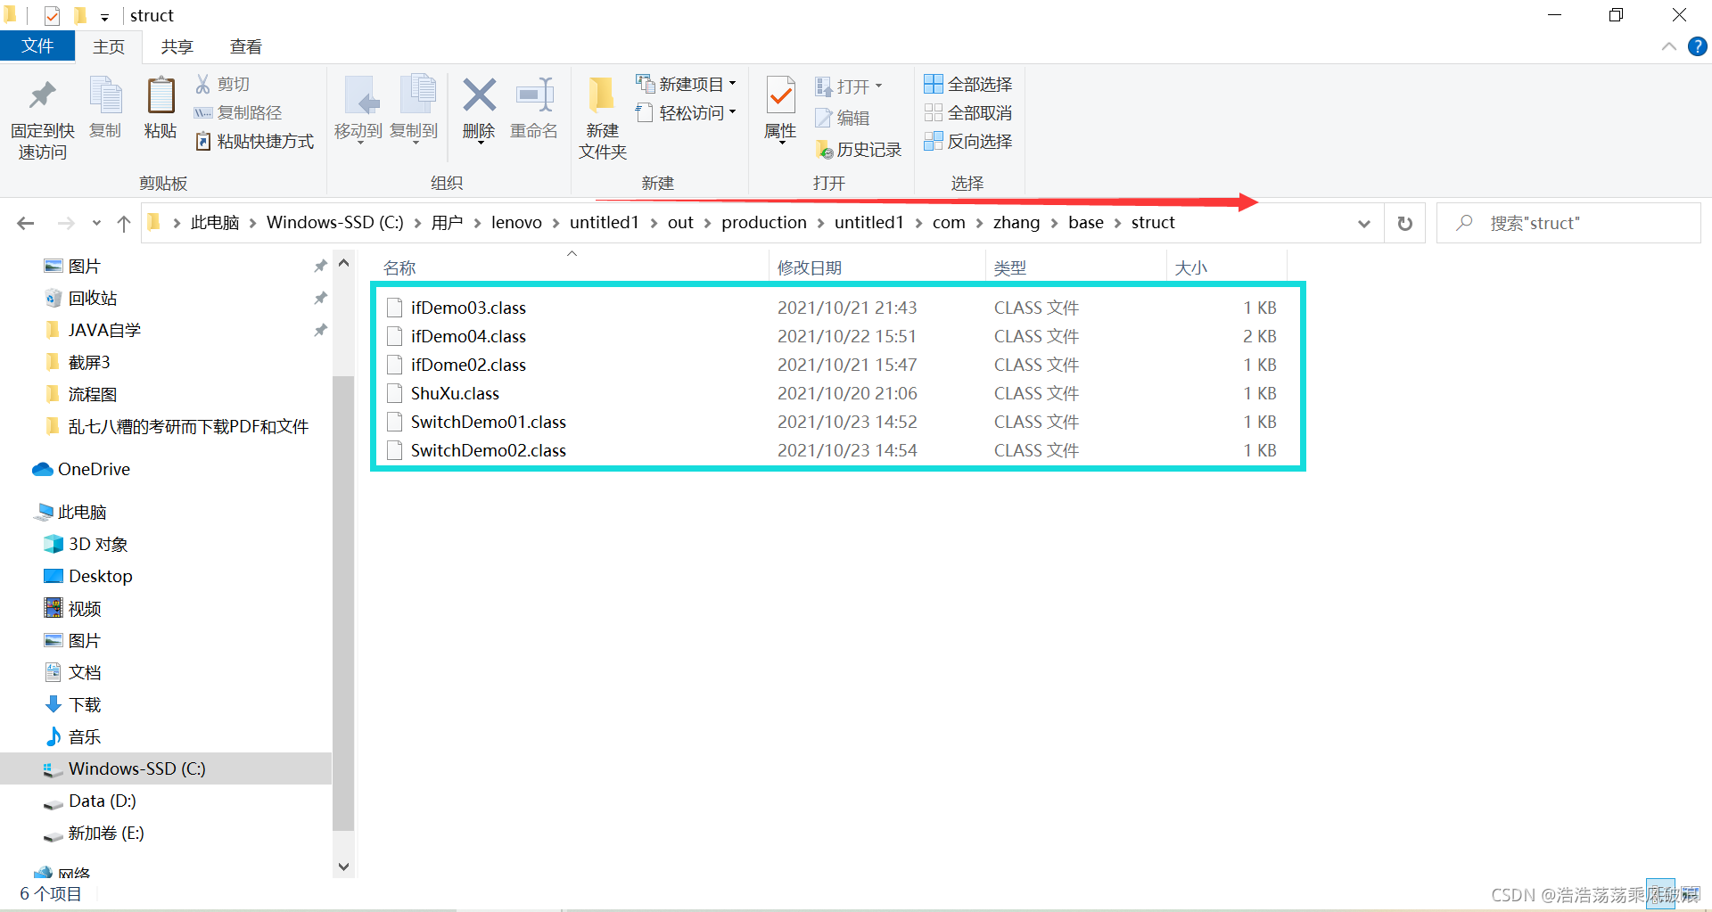1712x912 pixels.
Task: Click 'zhang' in the address path
Action: [x=1017, y=223]
